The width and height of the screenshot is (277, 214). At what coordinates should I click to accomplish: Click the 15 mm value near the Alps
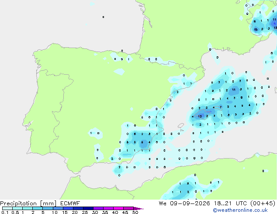[256, 30]
